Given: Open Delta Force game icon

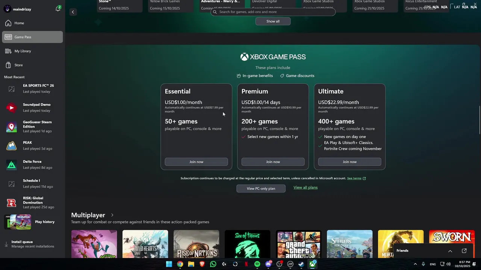Looking at the screenshot, I should [x=12, y=165].
